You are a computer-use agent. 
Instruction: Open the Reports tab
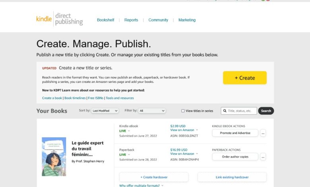131,20
